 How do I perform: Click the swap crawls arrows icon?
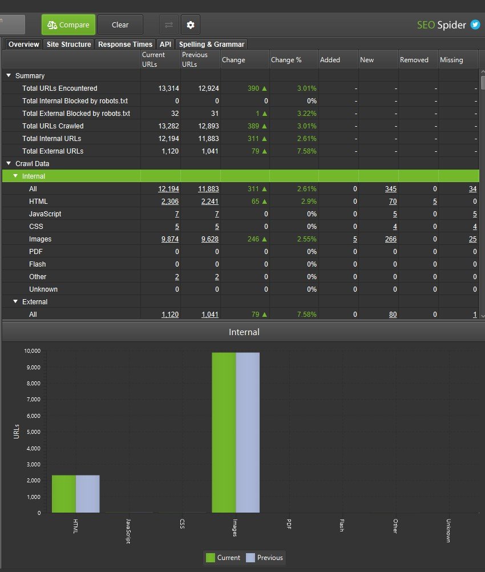[x=169, y=25]
